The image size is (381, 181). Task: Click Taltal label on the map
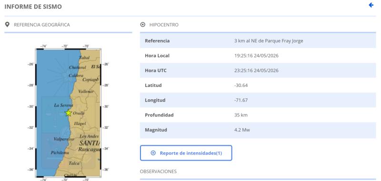[84, 57]
